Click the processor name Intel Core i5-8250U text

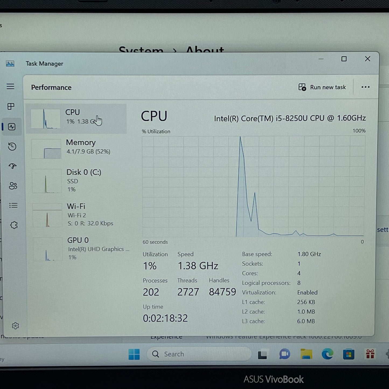[290, 118]
